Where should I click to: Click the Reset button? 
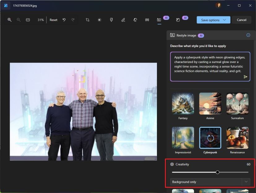53,19
